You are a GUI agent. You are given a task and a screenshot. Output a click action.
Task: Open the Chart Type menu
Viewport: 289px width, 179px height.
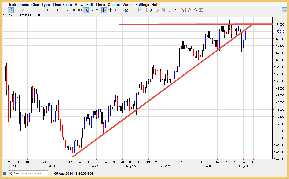pyautogui.click(x=41, y=5)
